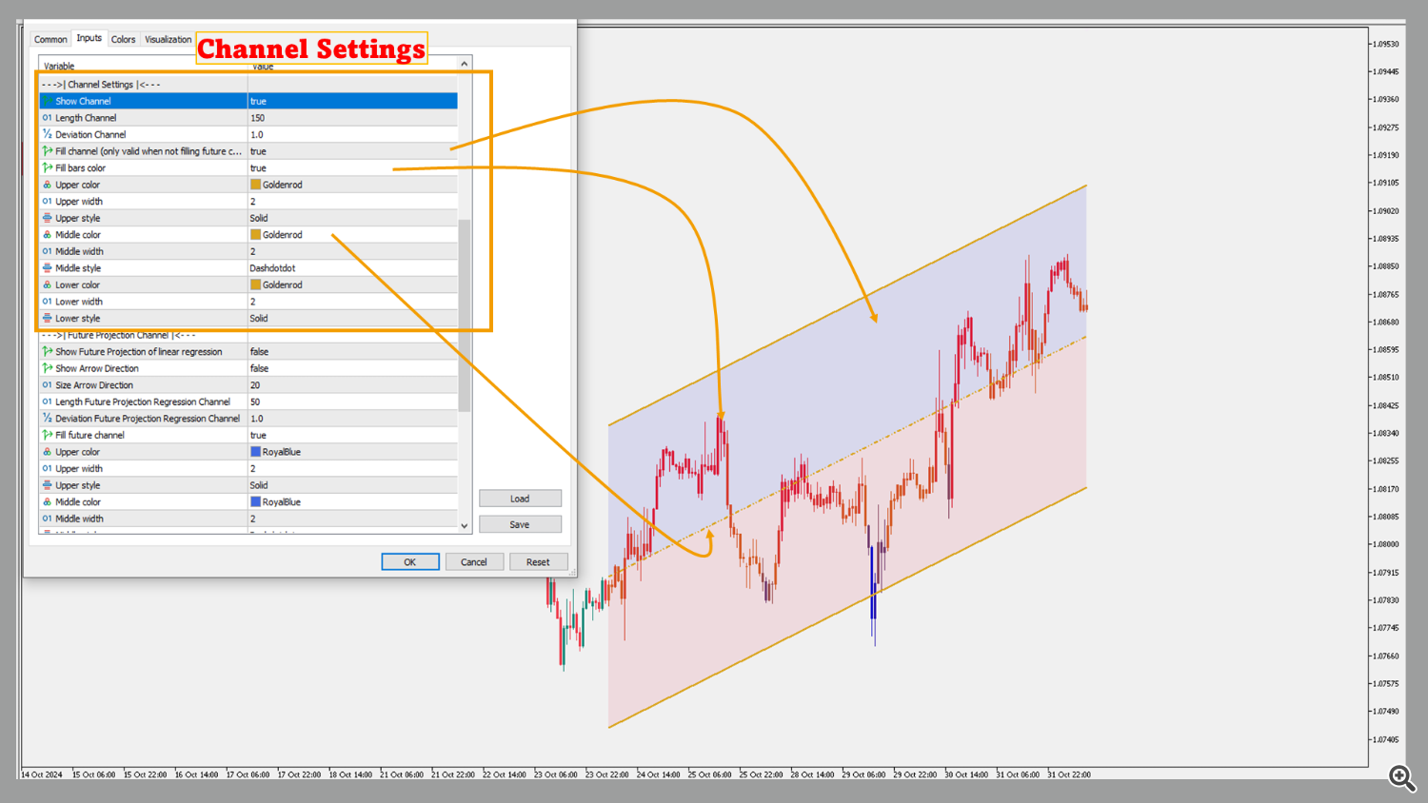Select the Colors tab
Screen dimensions: 1428x803
tap(123, 40)
